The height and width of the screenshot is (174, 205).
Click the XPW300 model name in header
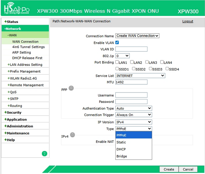[188, 11]
